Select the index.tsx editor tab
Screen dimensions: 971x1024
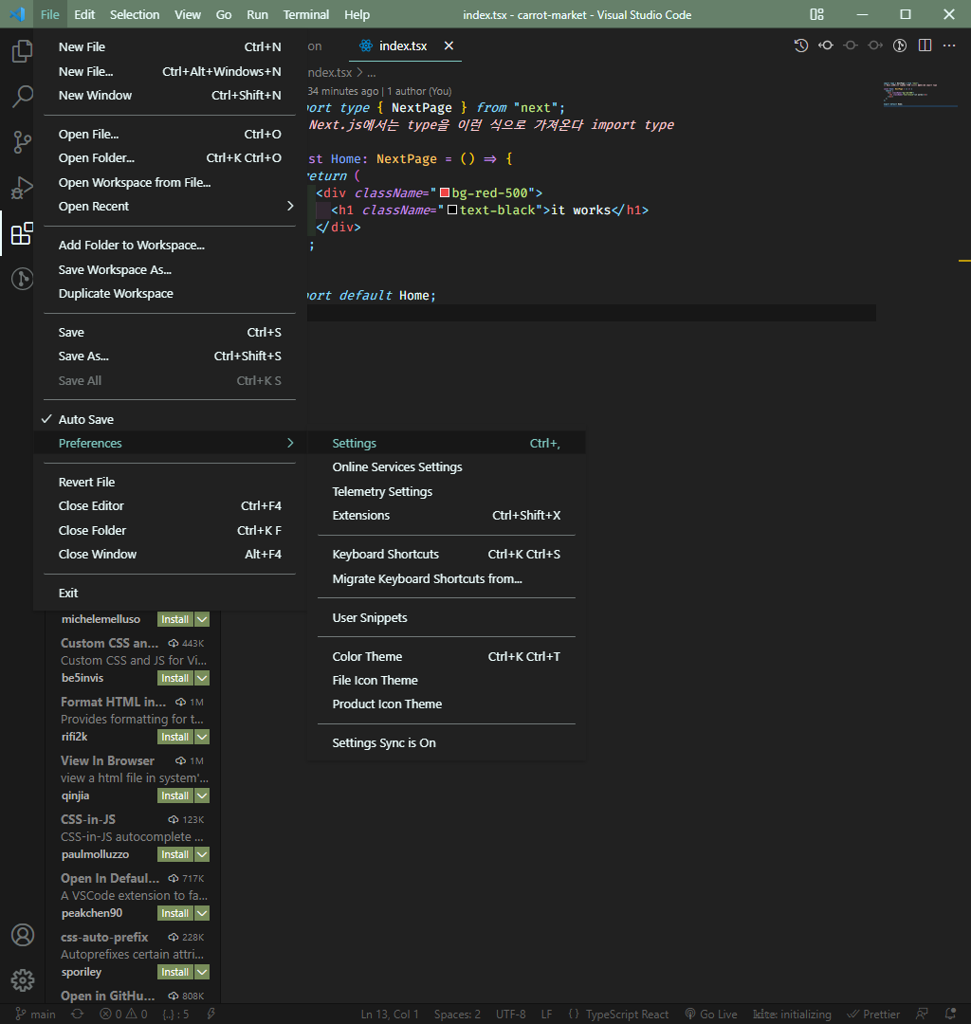point(406,46)
